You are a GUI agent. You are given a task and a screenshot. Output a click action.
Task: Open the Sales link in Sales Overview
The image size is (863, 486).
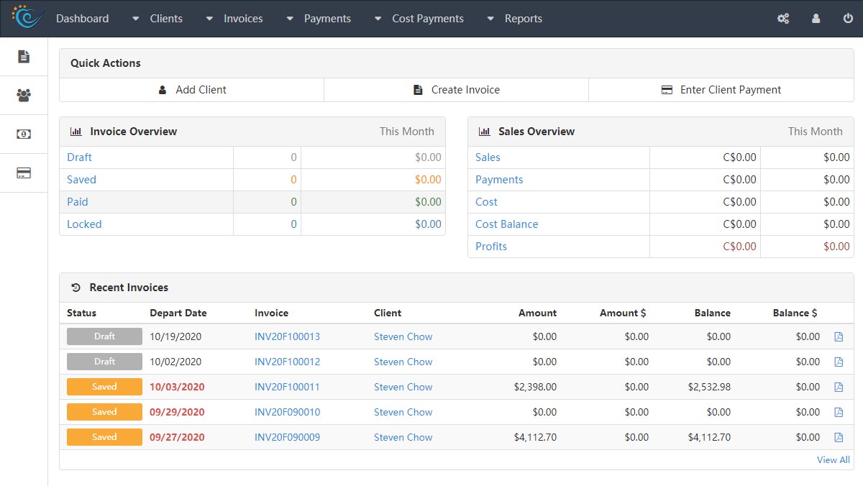tap(488, 157)
